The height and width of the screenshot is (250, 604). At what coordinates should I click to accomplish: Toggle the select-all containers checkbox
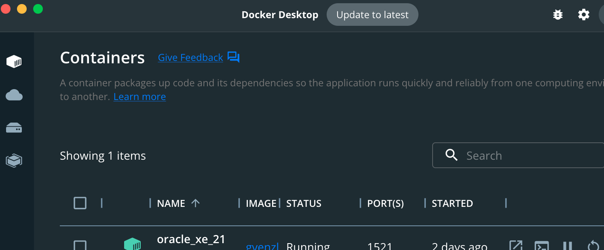click(x=80, y=203)
